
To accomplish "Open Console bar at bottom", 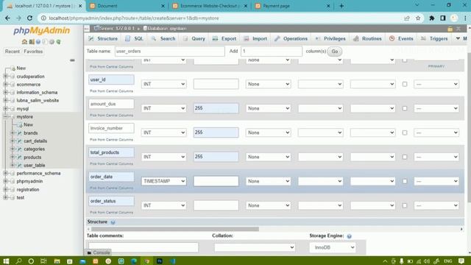I will (98, 252).
